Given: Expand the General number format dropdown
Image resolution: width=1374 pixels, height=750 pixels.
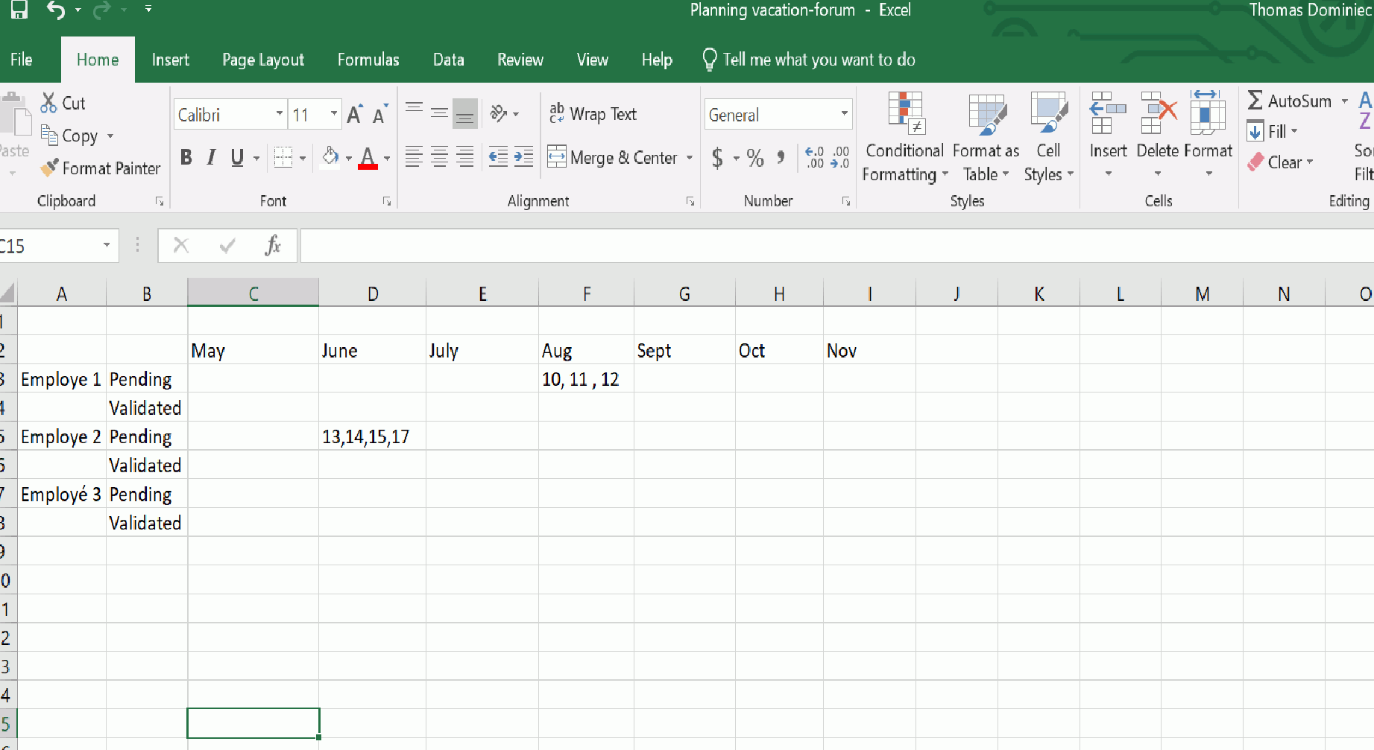Looking at the screenshot, I should pyautogui.click(x=844, y=114).
